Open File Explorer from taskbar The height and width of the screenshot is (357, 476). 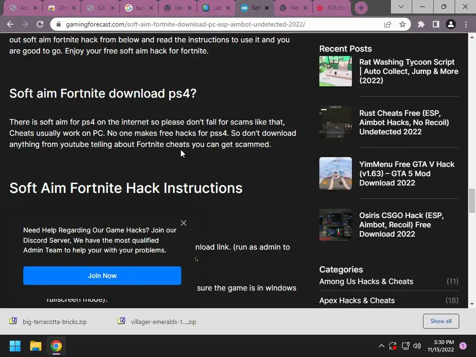point(35,346)
